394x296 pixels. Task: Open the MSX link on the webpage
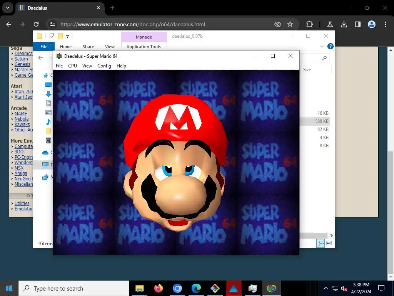(x=19, y=168)
